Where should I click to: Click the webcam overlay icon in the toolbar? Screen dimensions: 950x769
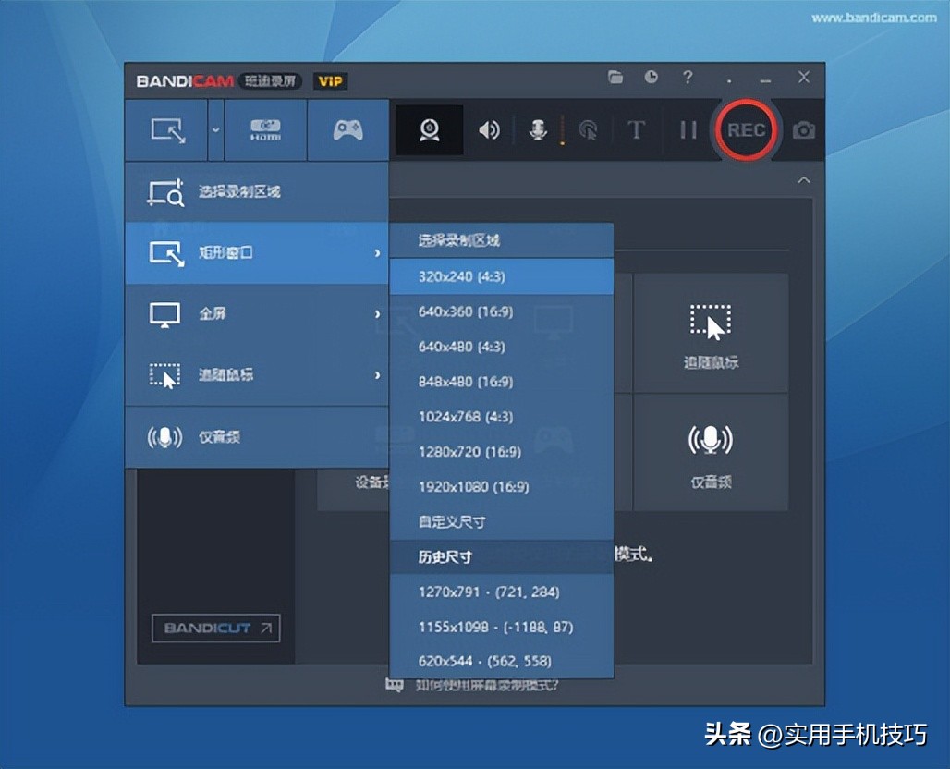[x=428, y=129]
